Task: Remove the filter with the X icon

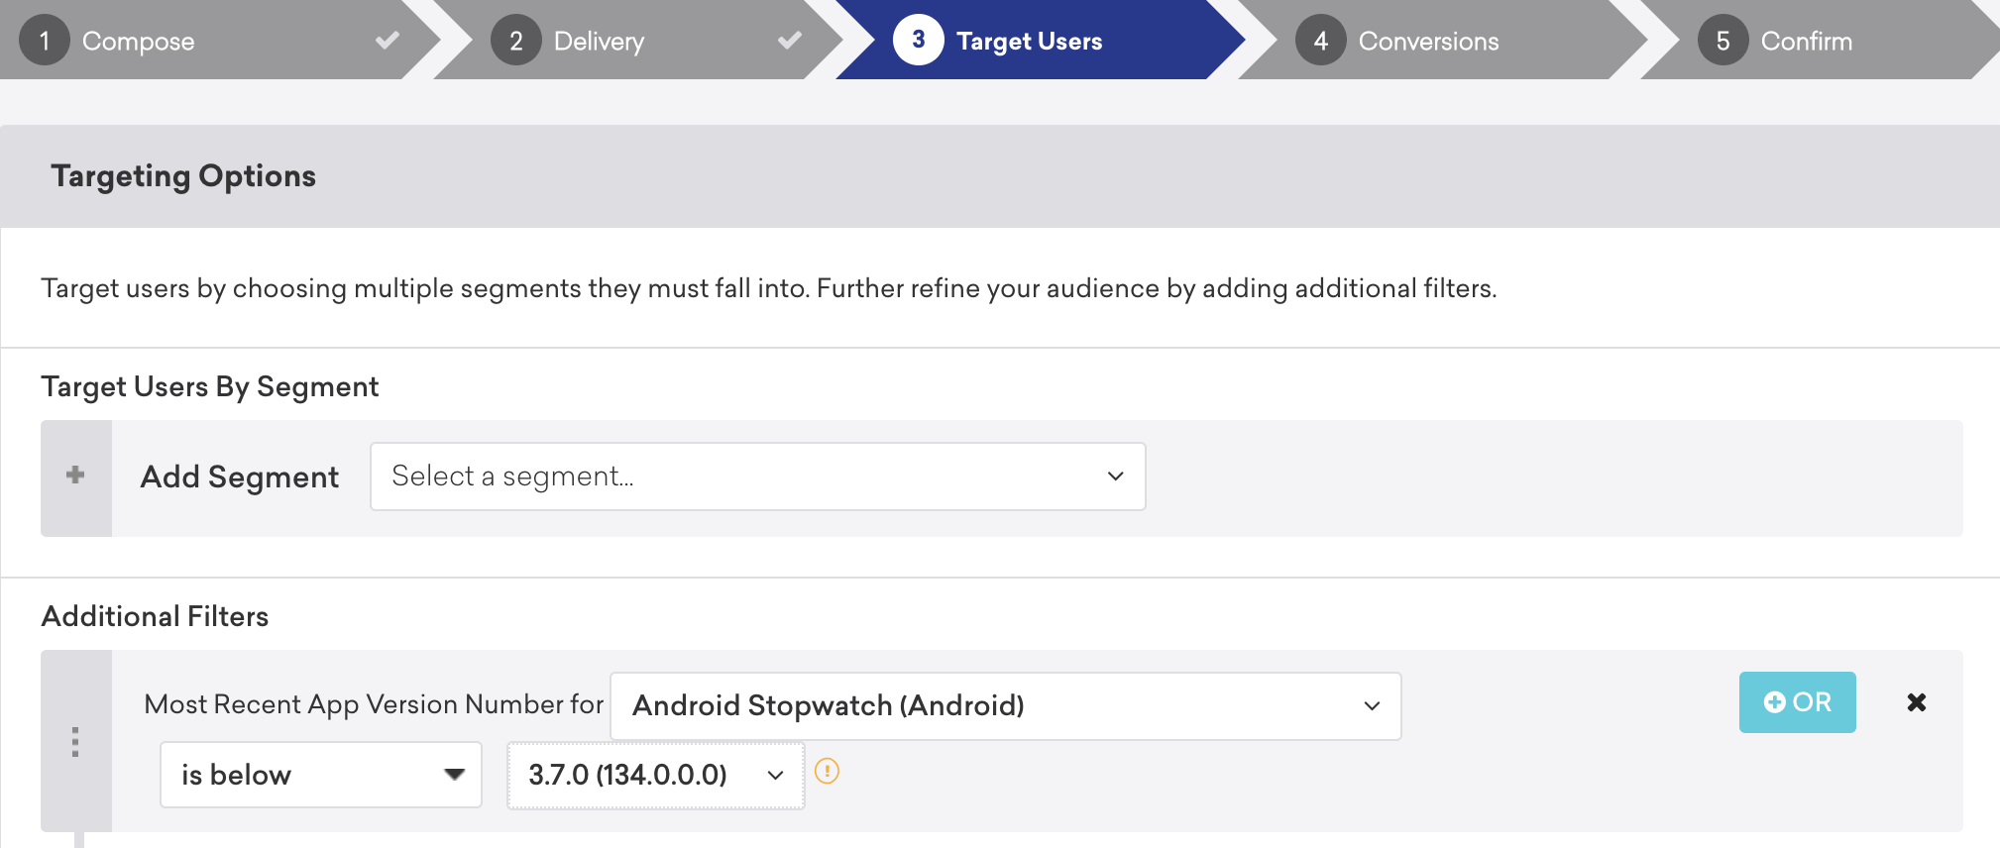Action: click(x=1917, y=702)
